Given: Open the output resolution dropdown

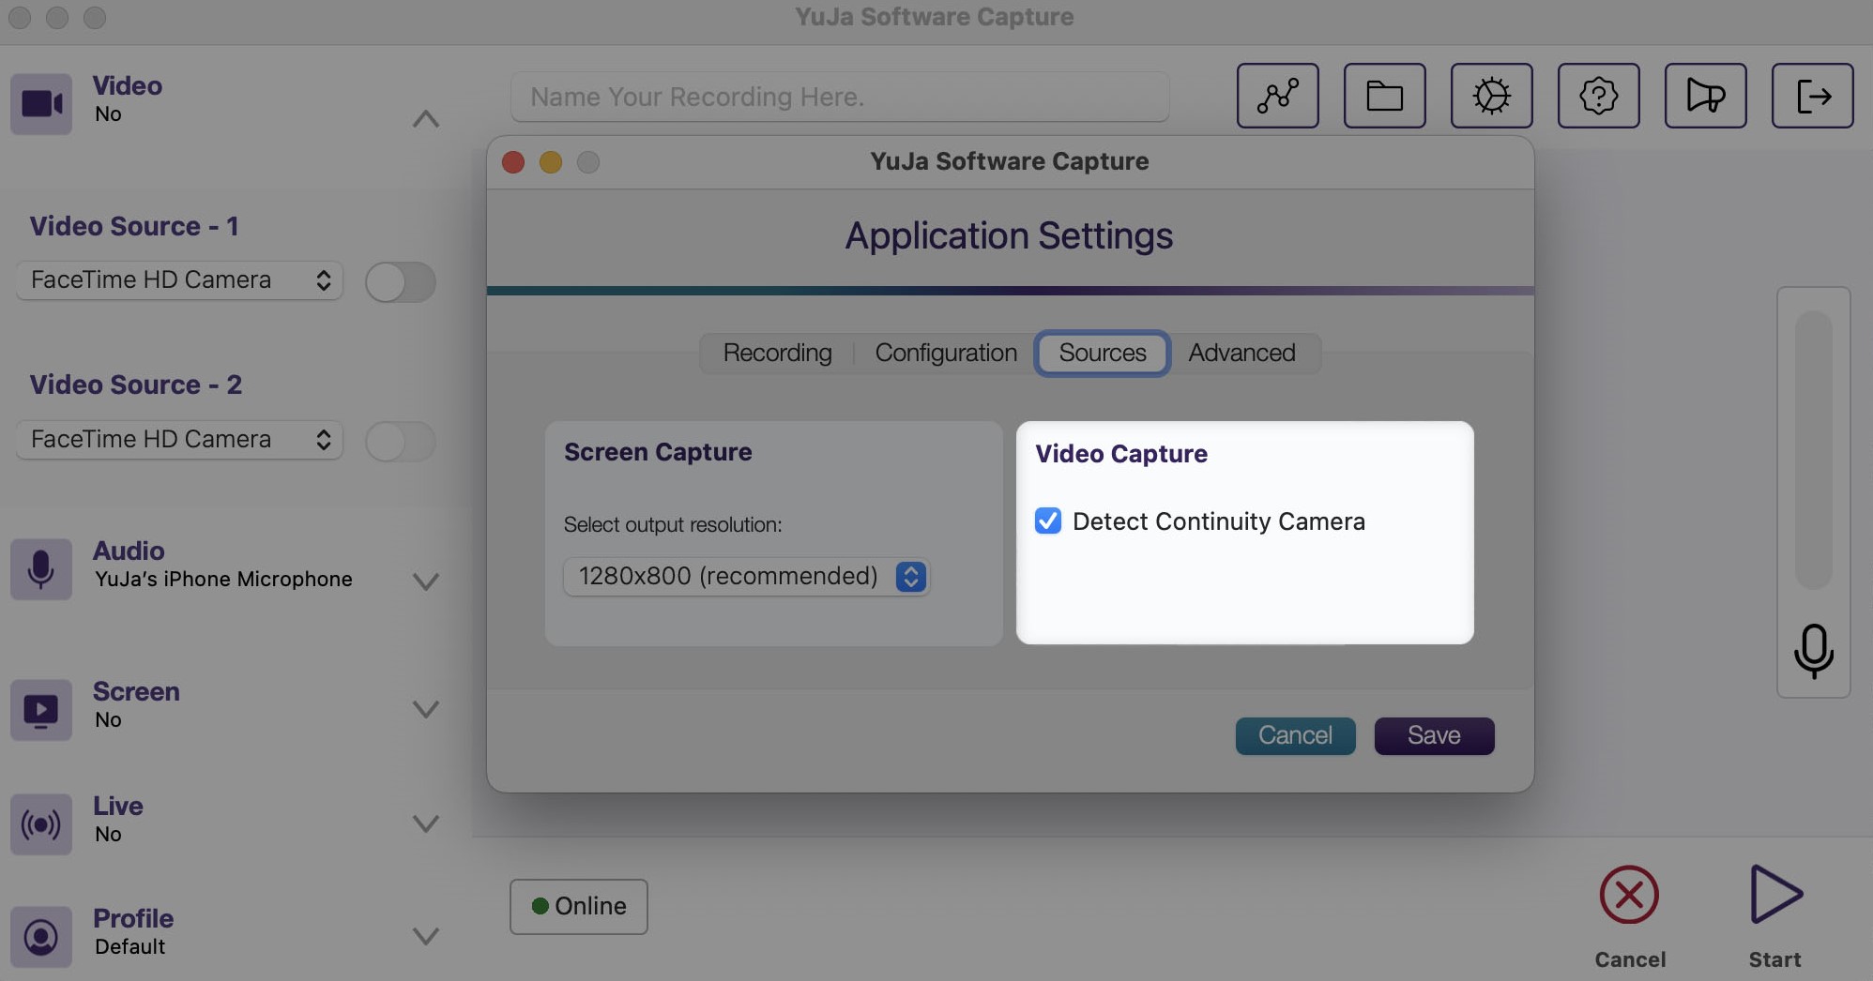Looking at the screenshot, I should pyautogui.click(x=906, y=577).
